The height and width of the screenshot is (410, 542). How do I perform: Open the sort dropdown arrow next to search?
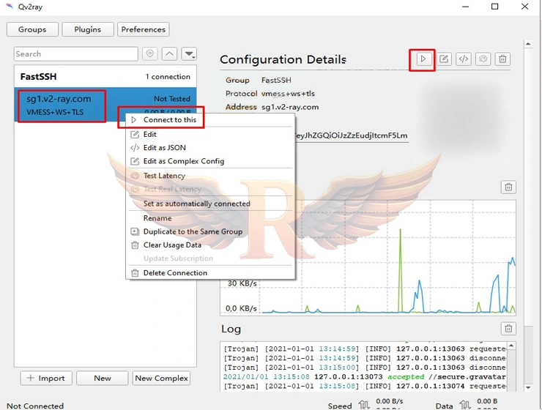(189, 54)
